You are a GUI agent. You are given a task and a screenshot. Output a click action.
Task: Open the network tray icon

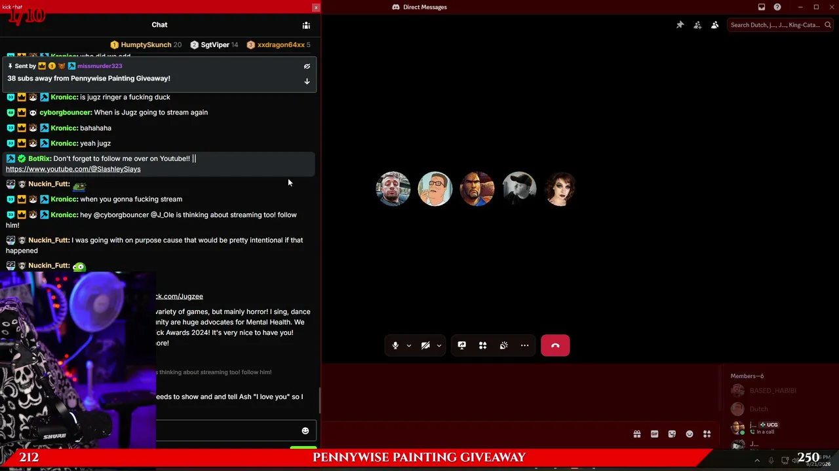tap(785, 461)
